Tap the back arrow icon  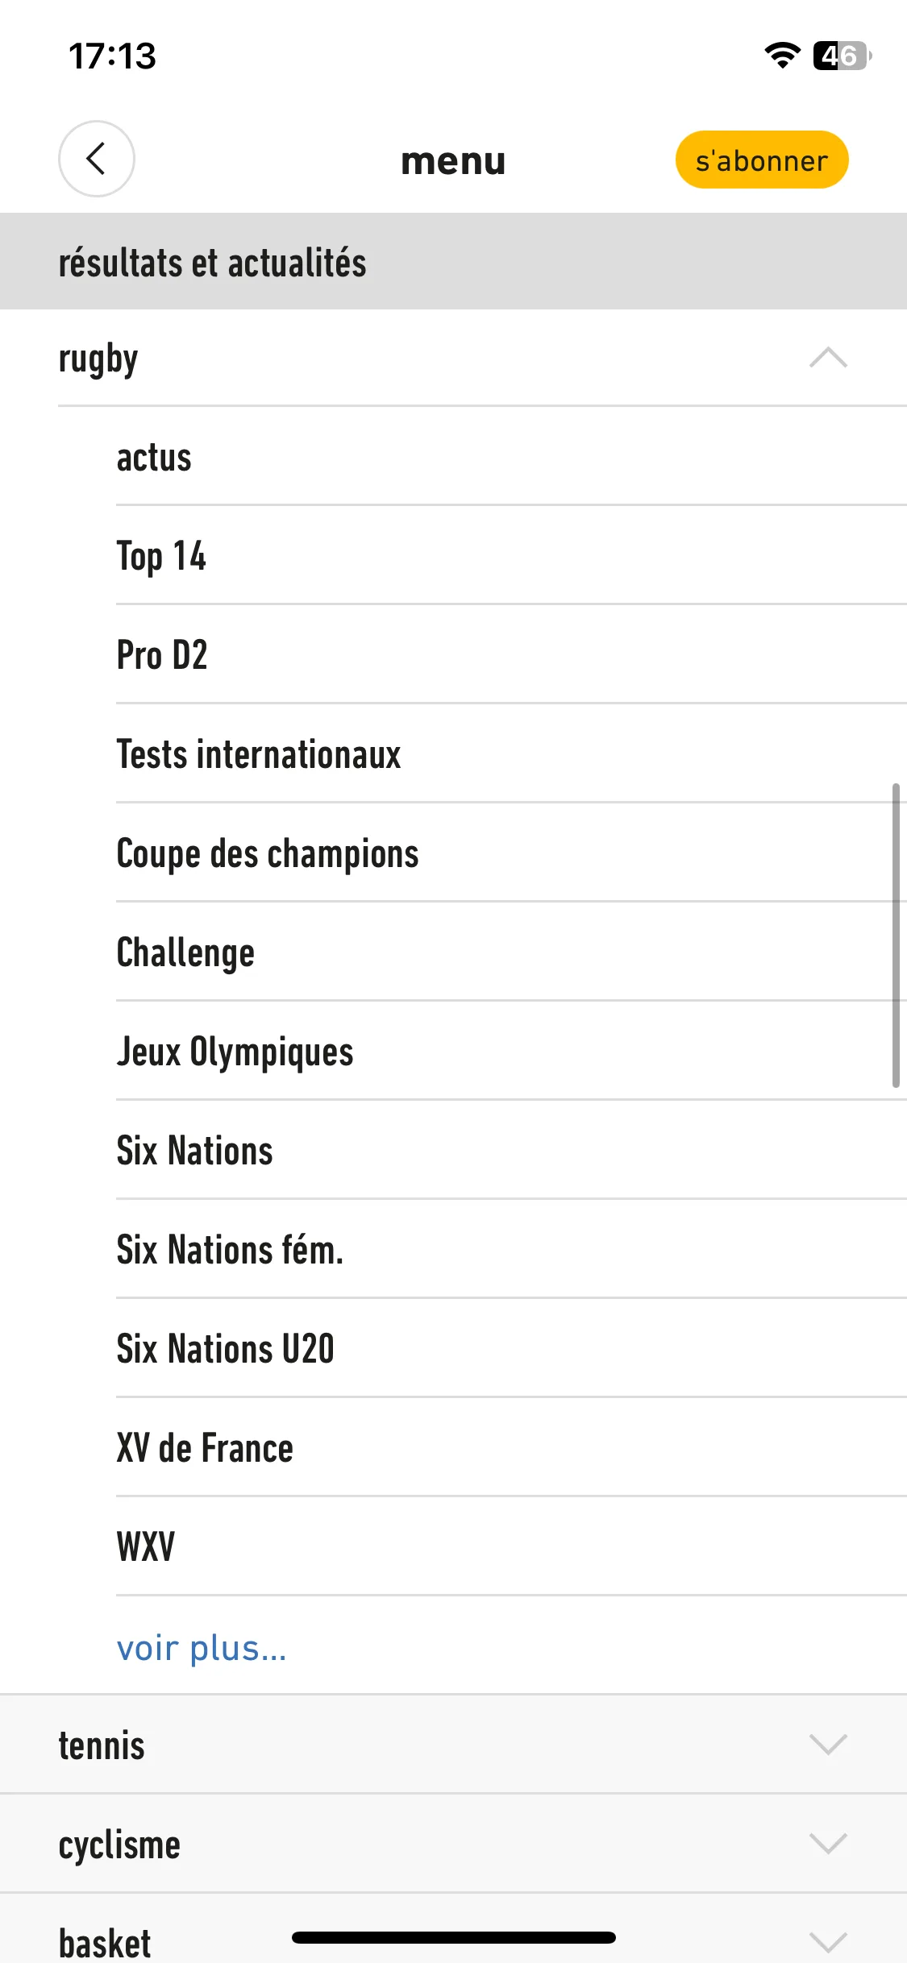pos(96,159)
